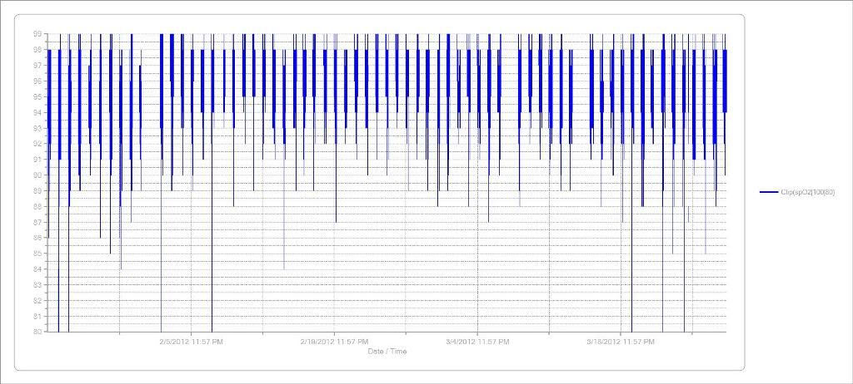
Task: Click the 85 value on y-axis
Action: [x=37, y=254]
